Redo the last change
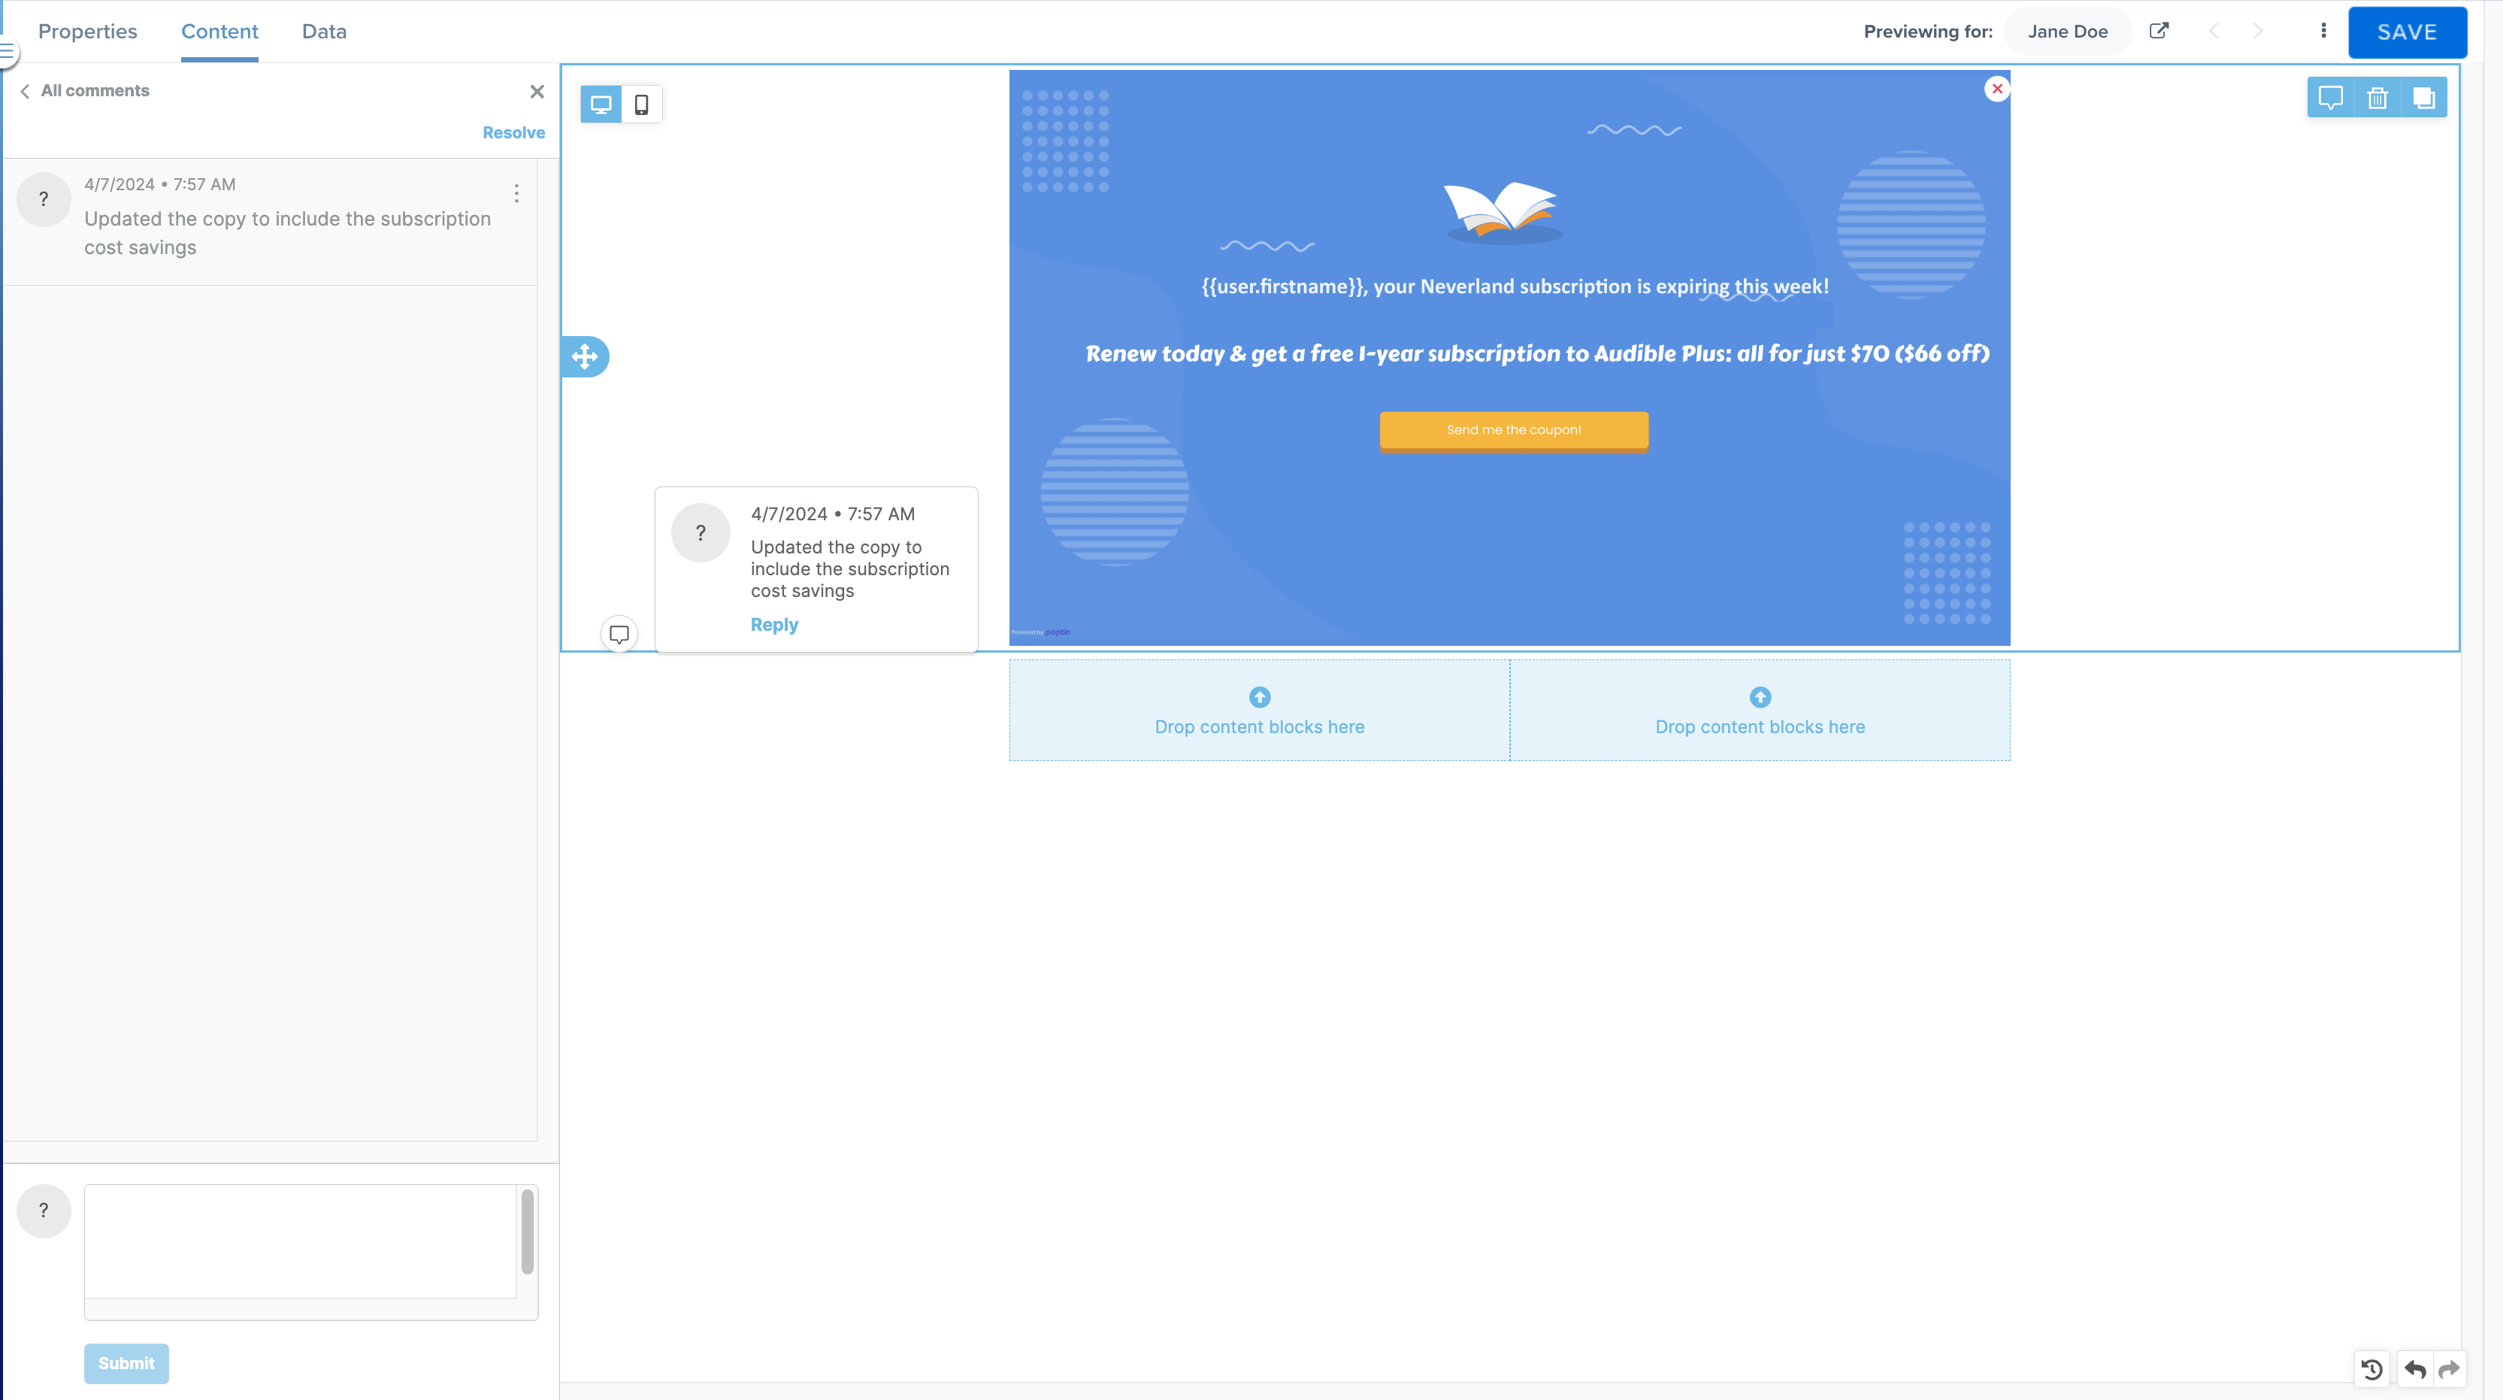Screen dimensions: 2503x1400 (2449, 1369)
